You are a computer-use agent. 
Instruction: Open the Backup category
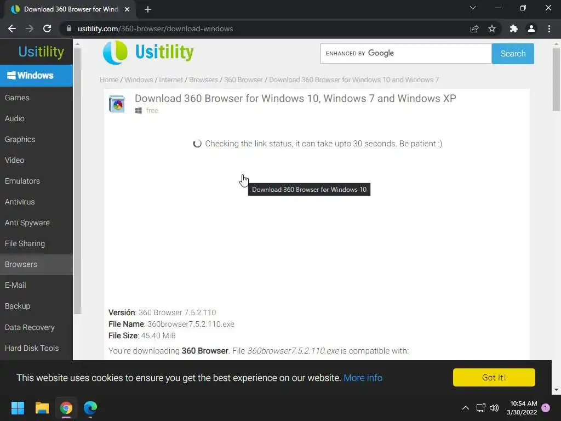click(x=36, y=306)
